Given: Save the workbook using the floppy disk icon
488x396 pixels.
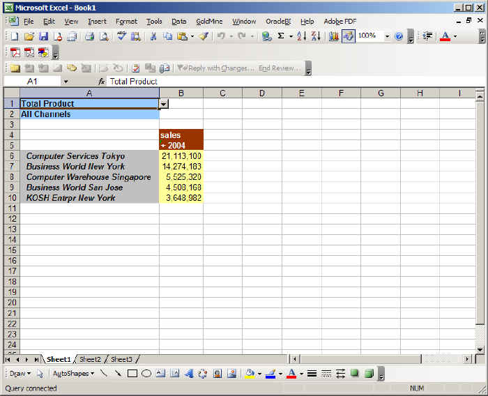Looking at the screenshot, I should coord(43,36).
